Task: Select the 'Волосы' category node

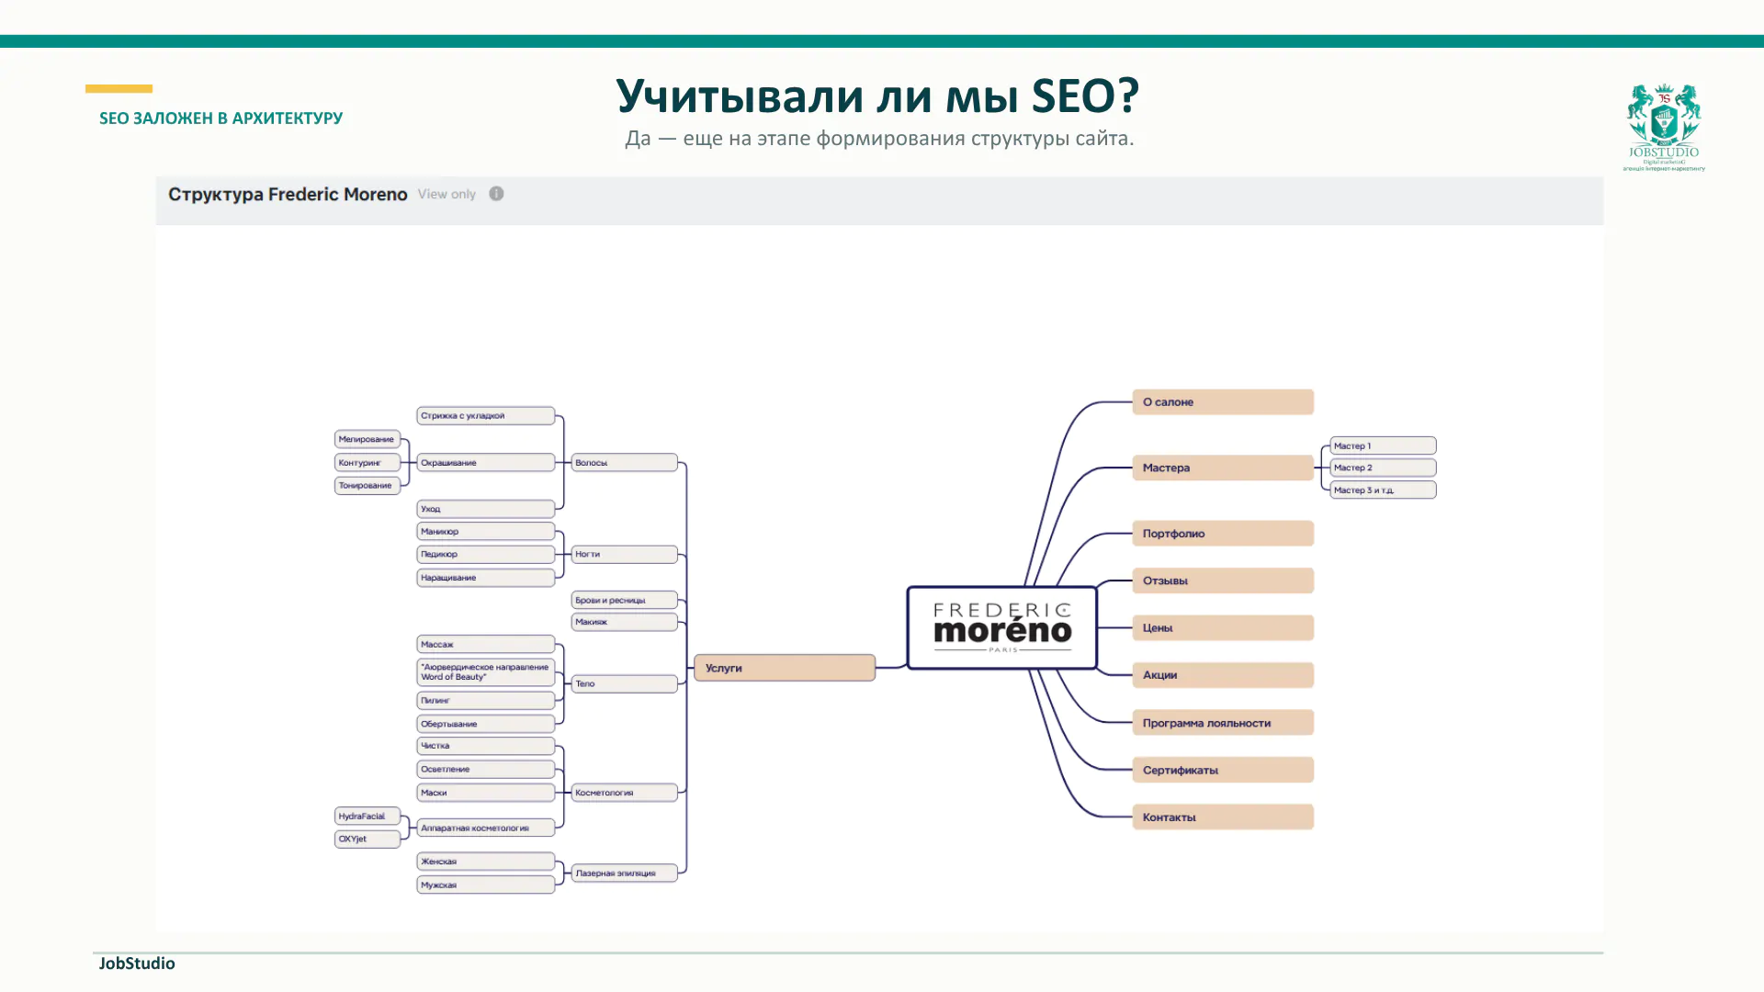Action: tap(625, 463)
